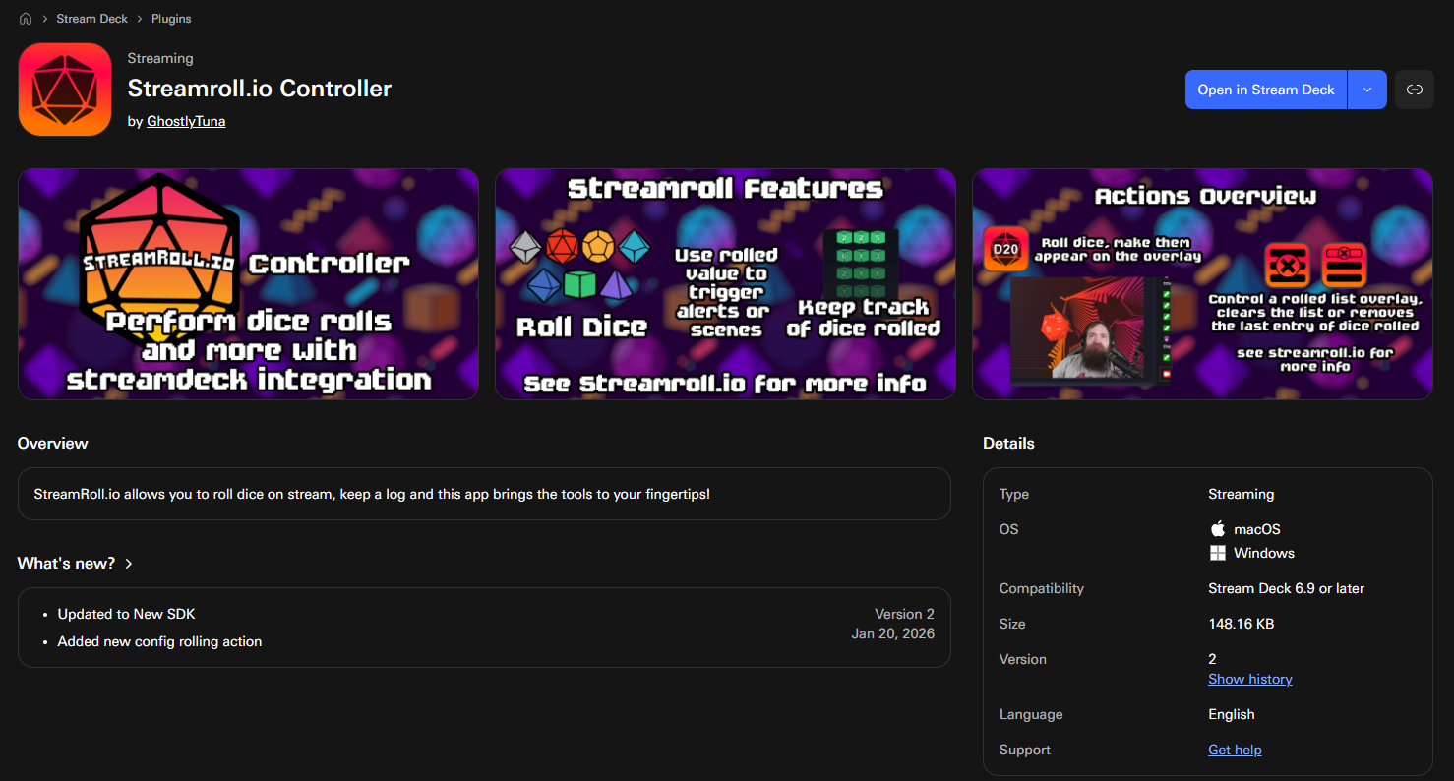The height and width of the screenshot is (781, 1454).
Task: Click the dice roll tracker grid icon
Action: pos(862,261)
